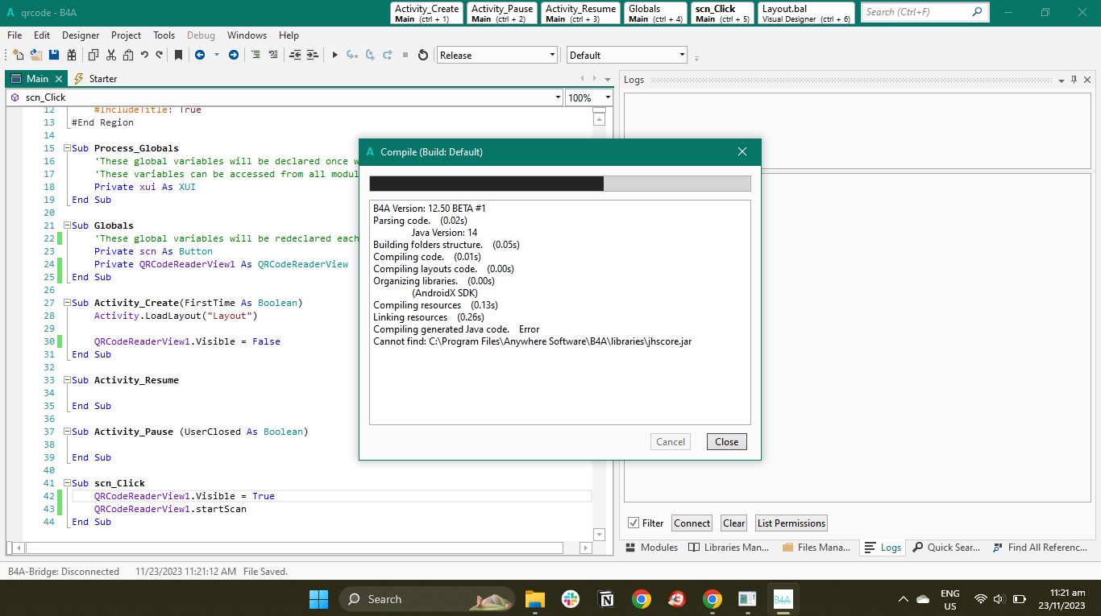The image size is (1101, 616).
Task: Collapse the Process_Globals sub code block
Action: pyautogui.click(x=66, y=148)
